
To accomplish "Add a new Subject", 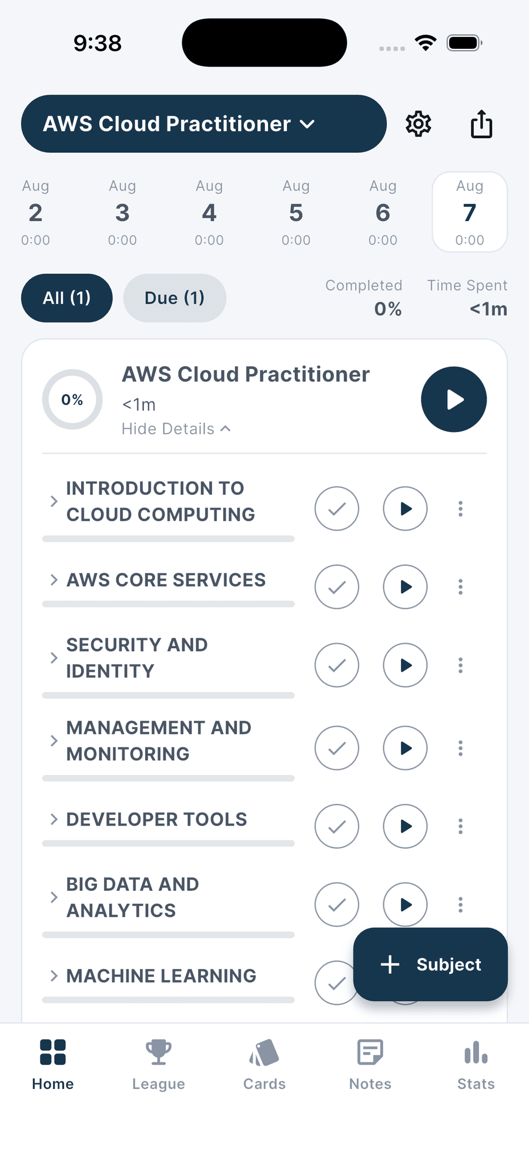I will (x=430, y=964).
